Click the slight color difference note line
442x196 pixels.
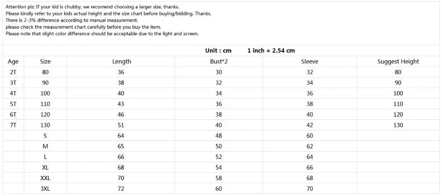coord(102,34)
